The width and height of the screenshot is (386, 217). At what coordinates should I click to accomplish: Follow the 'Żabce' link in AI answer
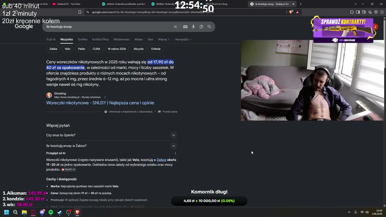(x=161, y=160)
